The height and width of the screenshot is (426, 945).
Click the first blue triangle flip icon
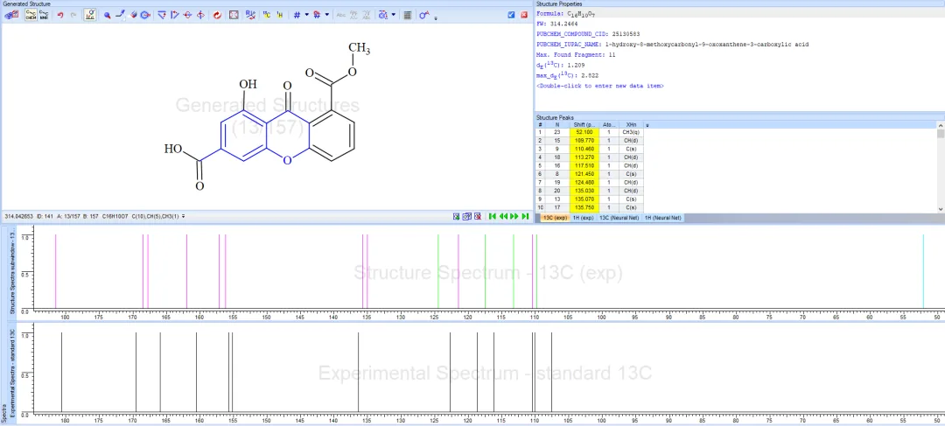(162, 15)
